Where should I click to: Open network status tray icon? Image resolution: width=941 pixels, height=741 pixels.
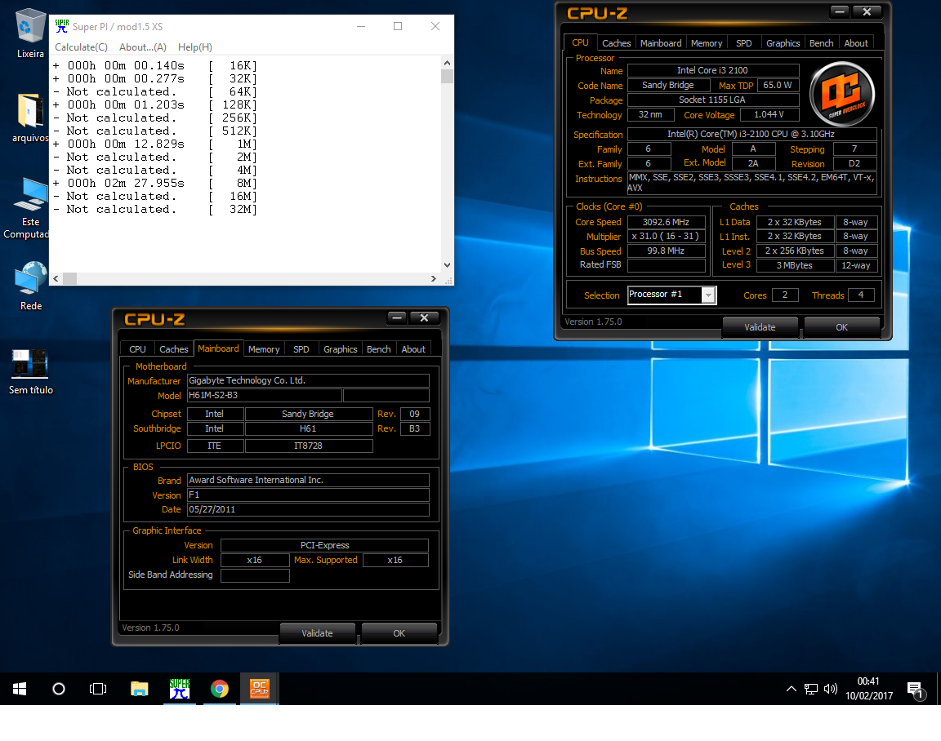(811, 689)
